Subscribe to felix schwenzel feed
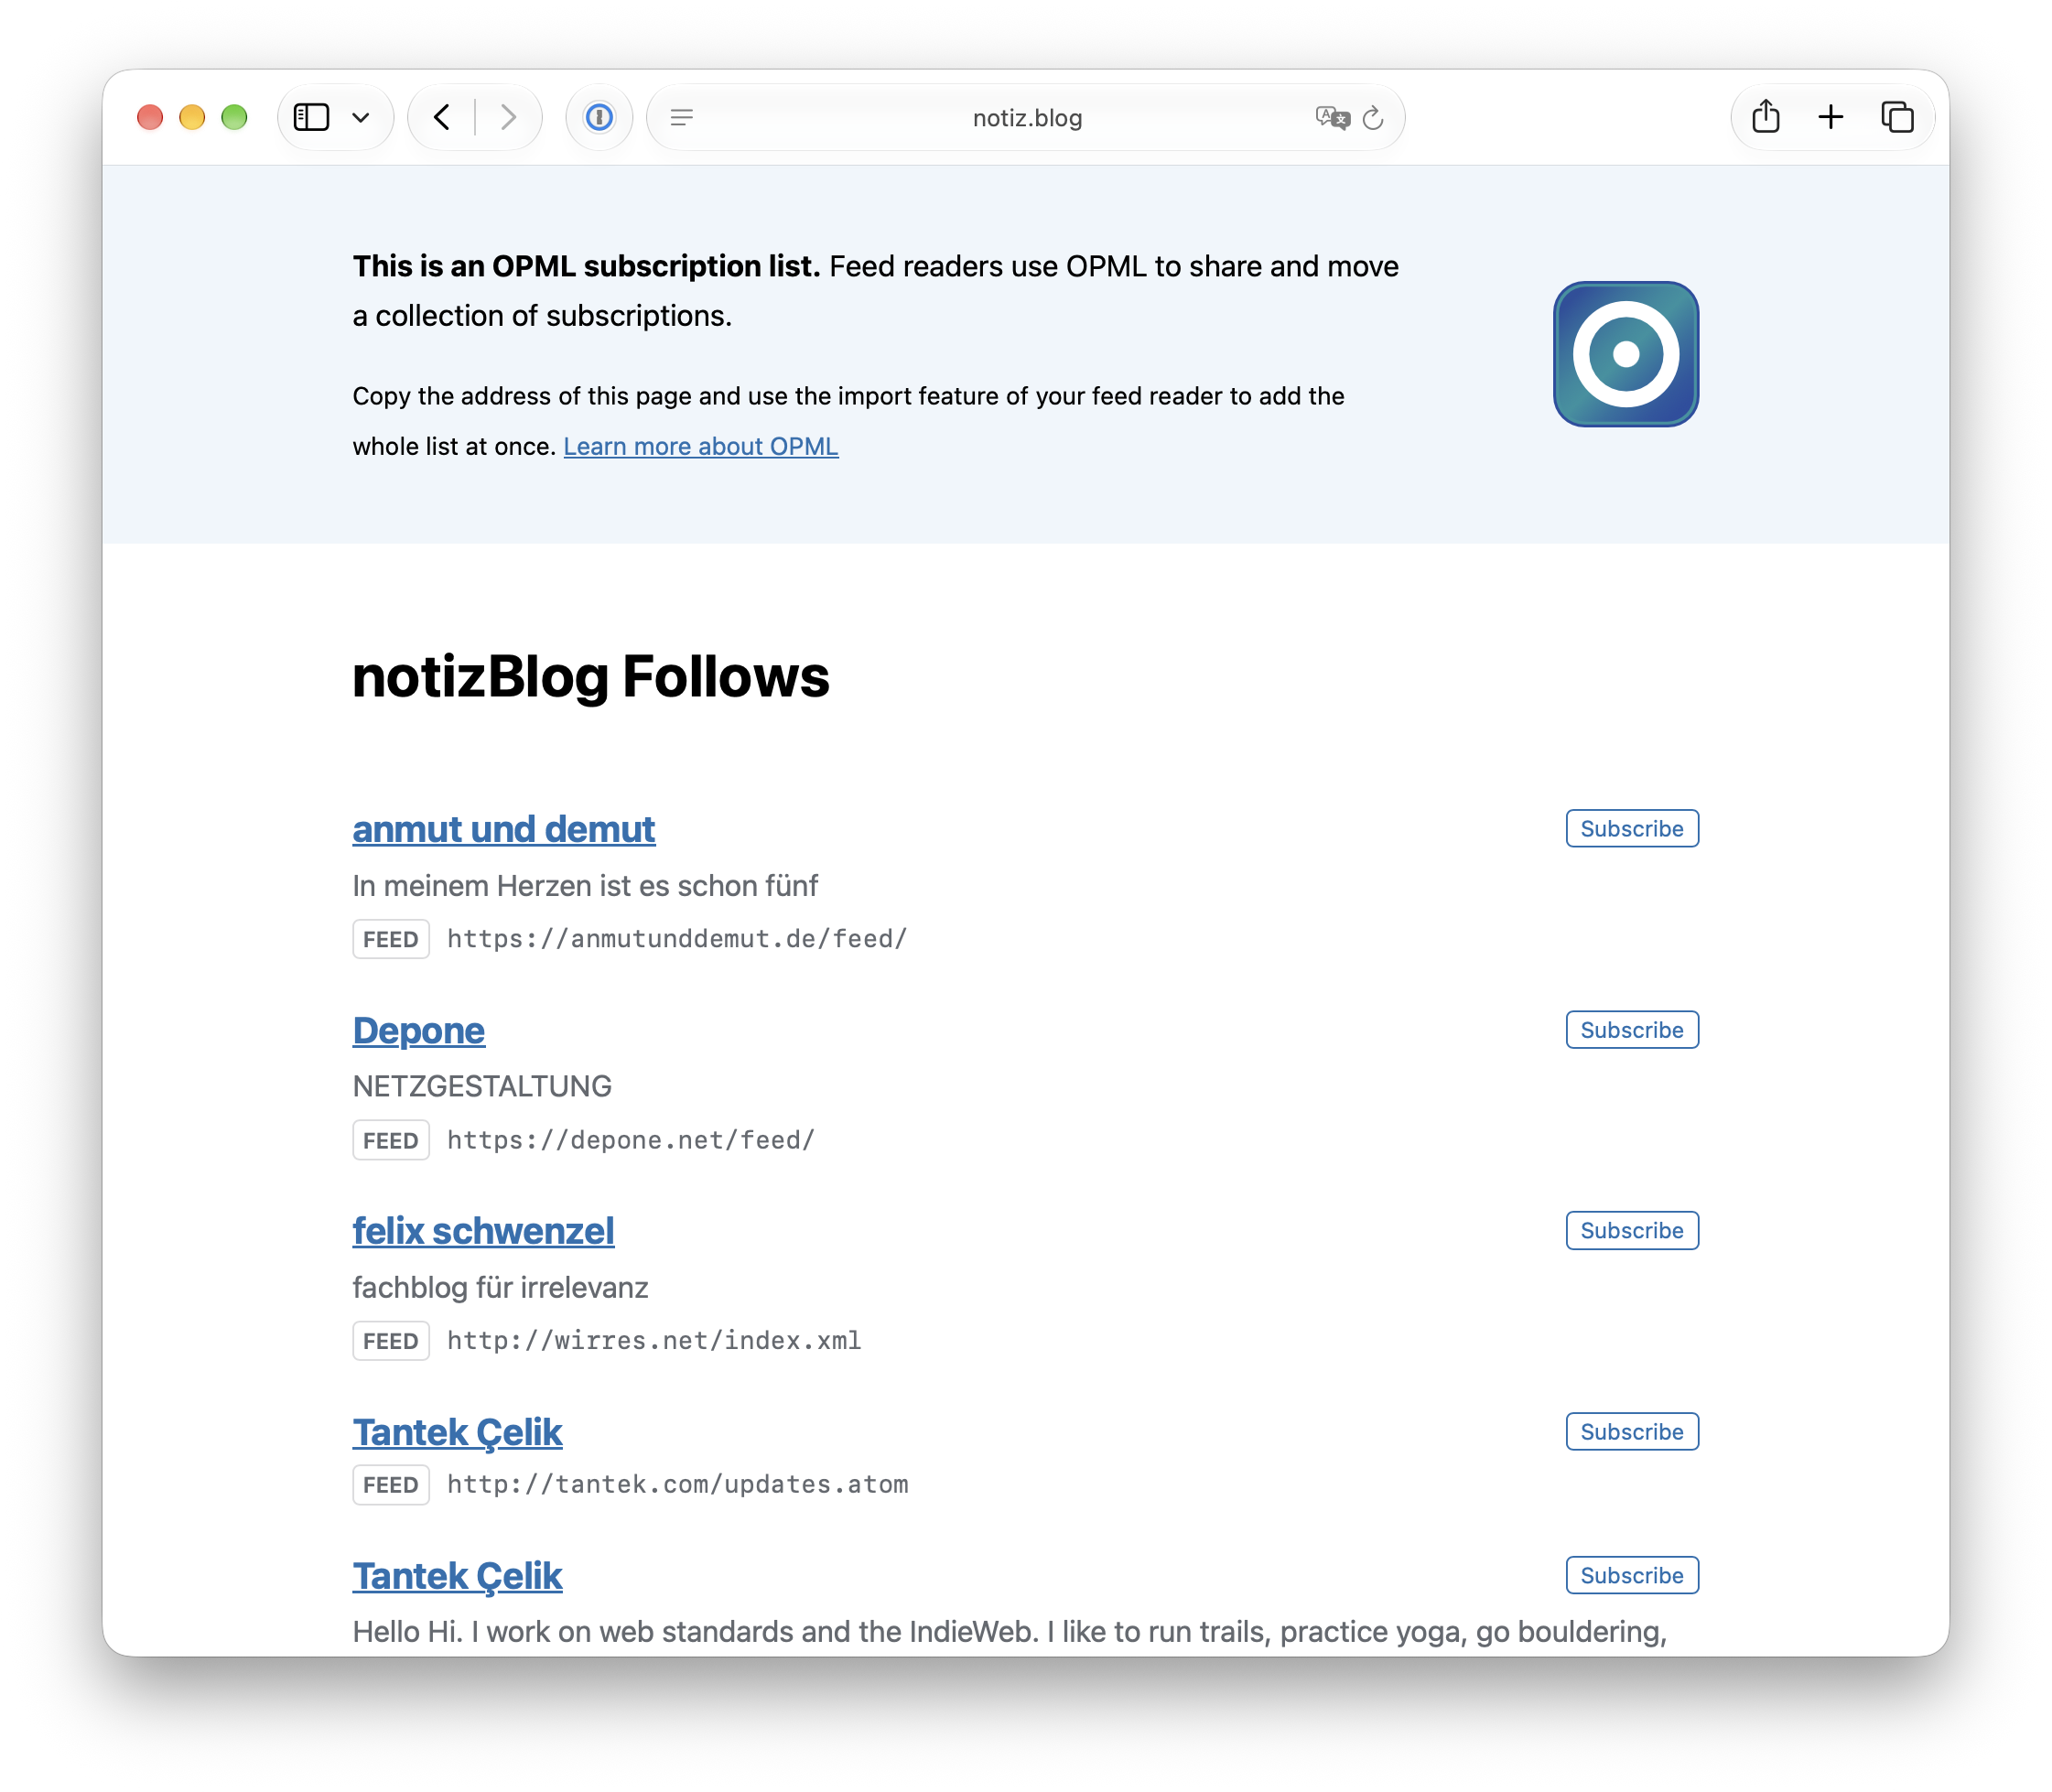This screenshot has height=1792, width=2052. click(1631, 1231)
